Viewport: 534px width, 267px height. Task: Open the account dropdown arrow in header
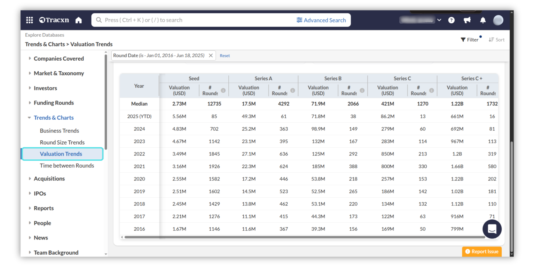439,20
